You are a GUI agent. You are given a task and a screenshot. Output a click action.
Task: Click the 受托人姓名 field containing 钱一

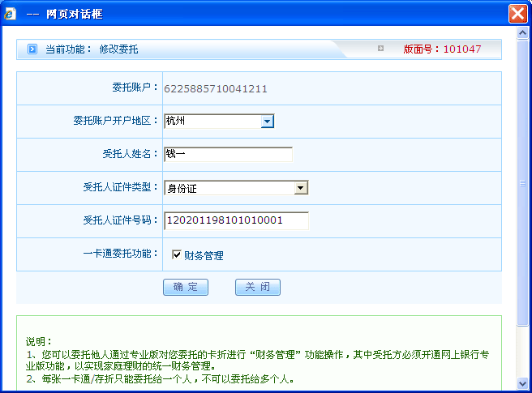click(x=227, y=154)
